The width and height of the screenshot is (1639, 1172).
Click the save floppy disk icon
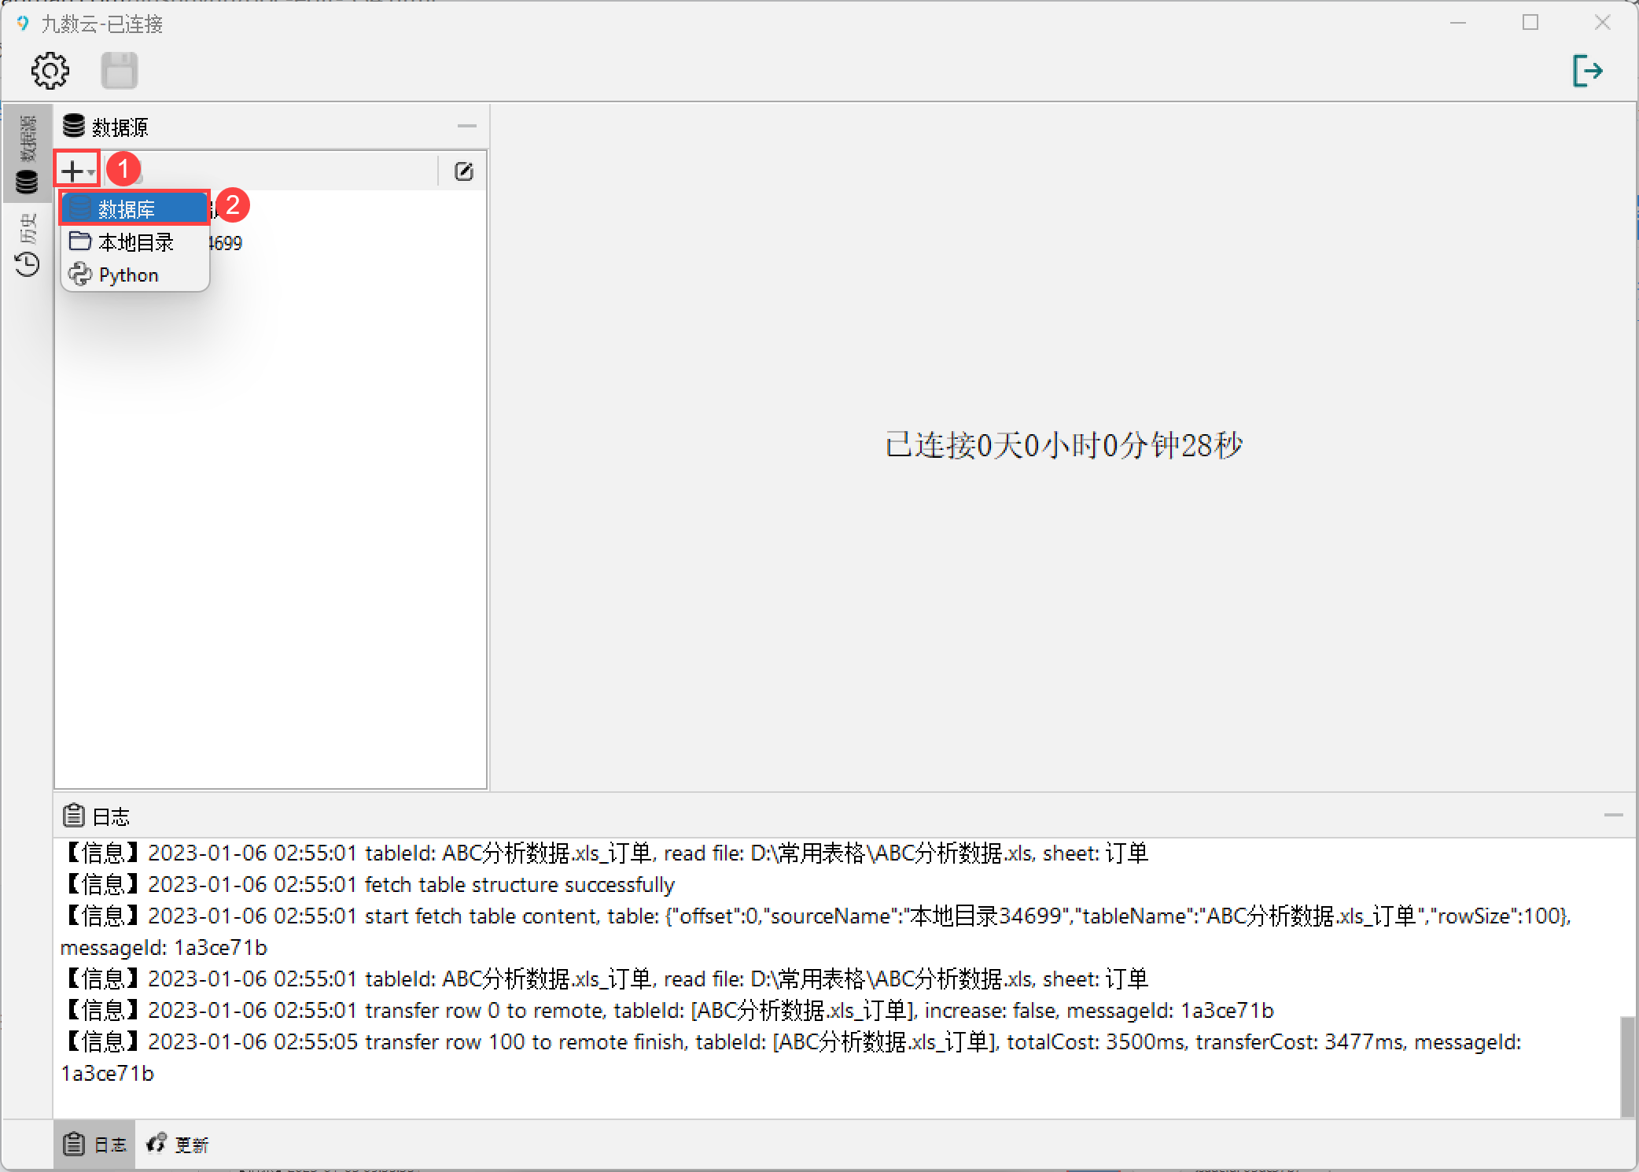120,71
